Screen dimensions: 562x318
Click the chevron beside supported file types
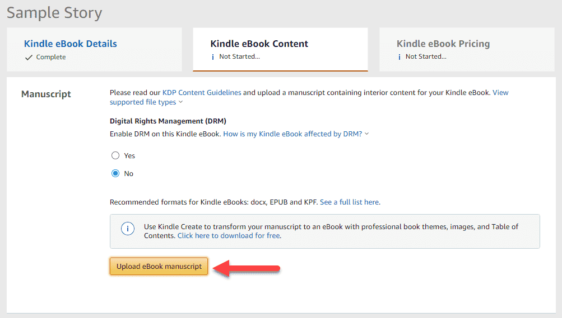pos(180,102)
